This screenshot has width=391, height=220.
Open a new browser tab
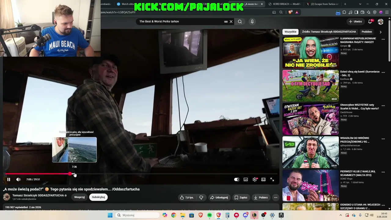click(345, 4)
